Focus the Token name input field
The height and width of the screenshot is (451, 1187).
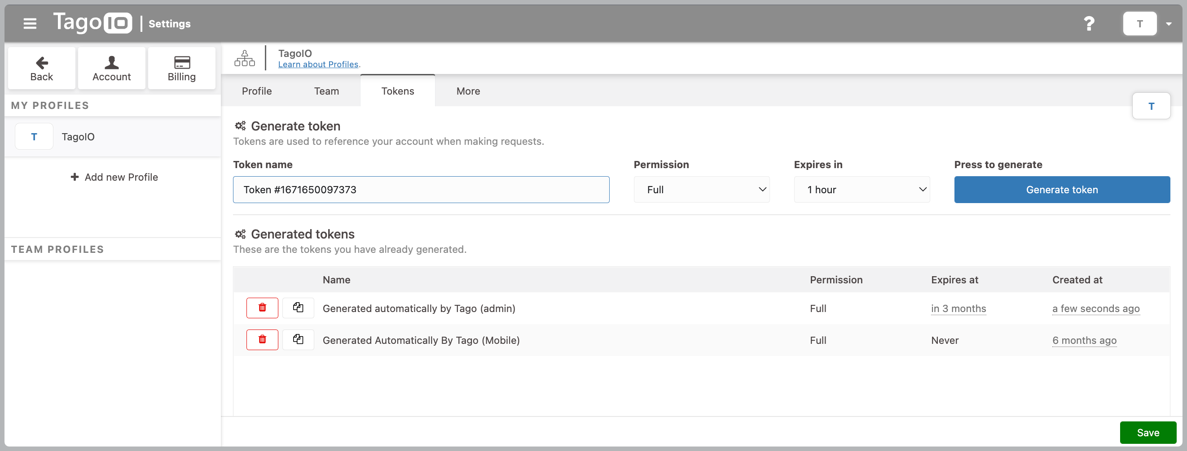point(421,190)
